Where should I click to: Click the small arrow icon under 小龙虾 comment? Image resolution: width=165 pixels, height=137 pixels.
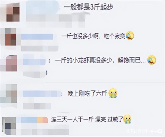46,73
